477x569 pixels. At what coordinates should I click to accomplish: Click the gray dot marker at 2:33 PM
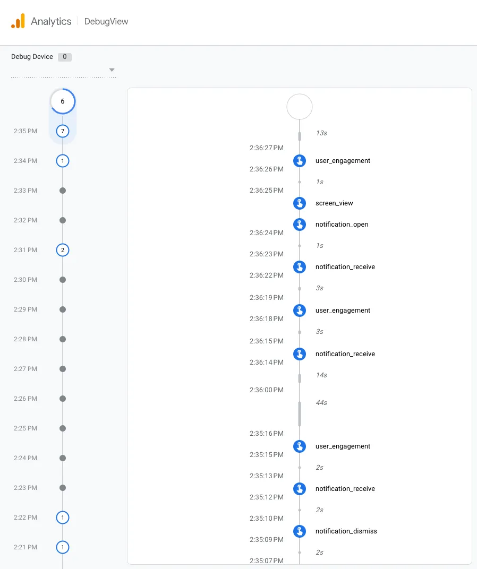[63, 191]
